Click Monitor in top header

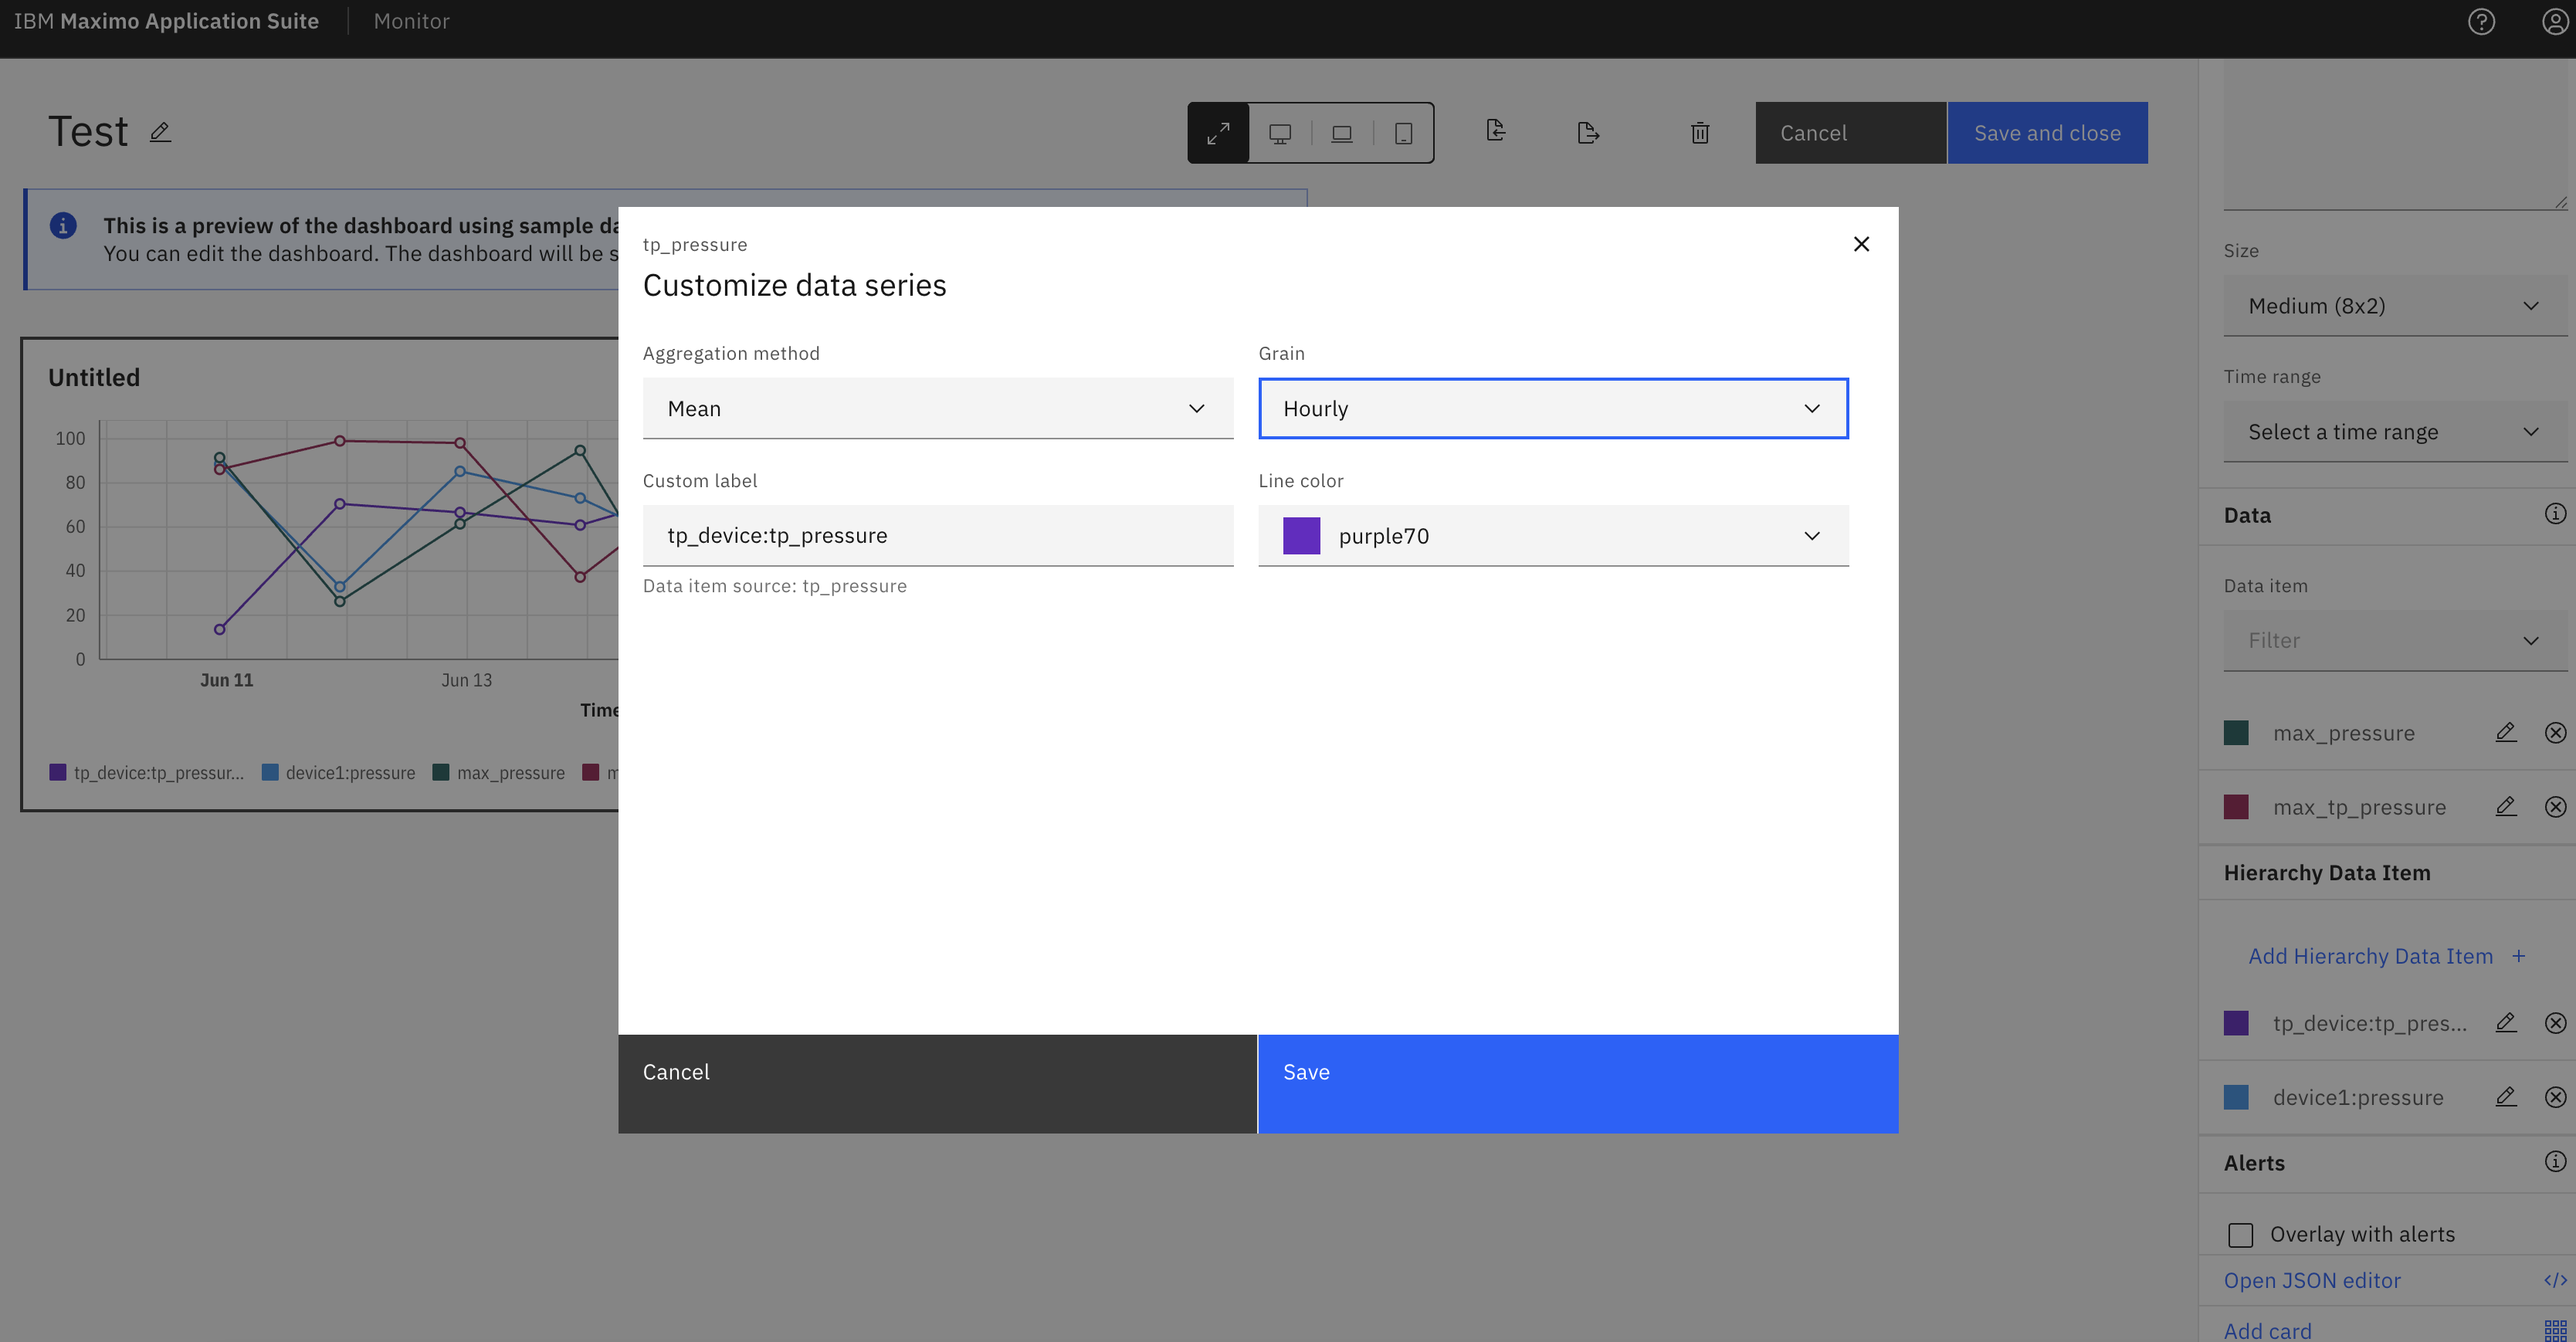coord(411,21)
